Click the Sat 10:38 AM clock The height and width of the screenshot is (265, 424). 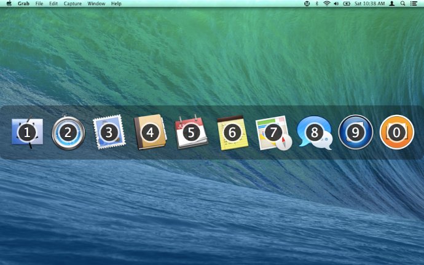370,4
